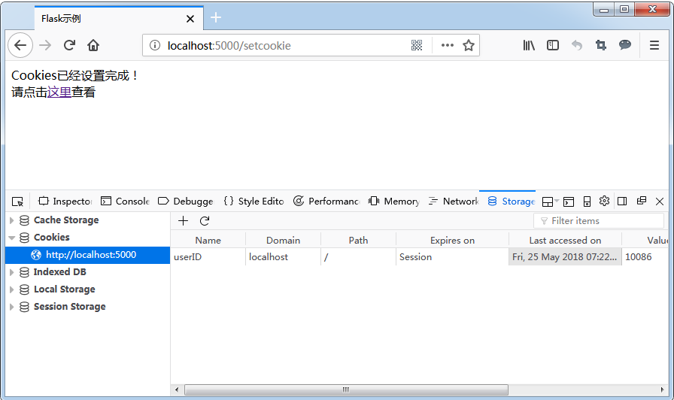Toggle DevTools dock to side
This screenshot has width=674, height=400.
click(x=622, y=201)
